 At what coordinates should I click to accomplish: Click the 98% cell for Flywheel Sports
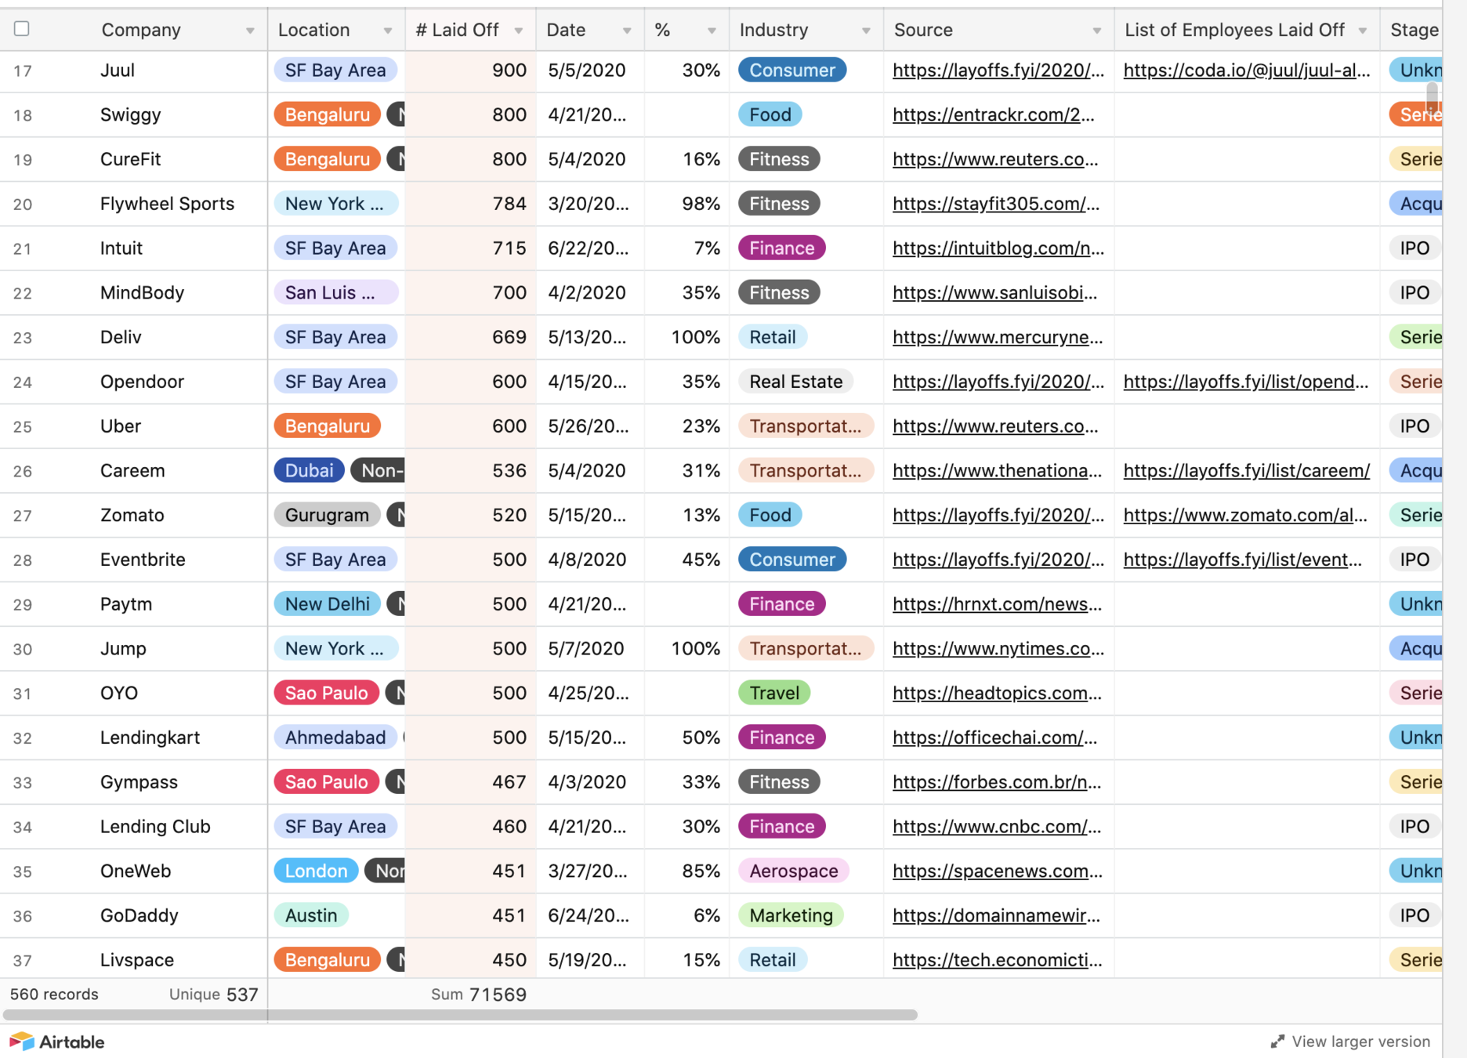click(687, 205)
